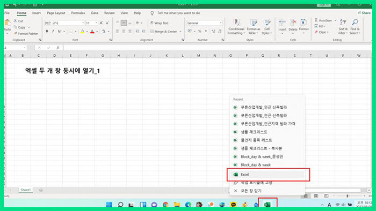Open Chrome from the taskbar
Screen dimensions: 376x211
(x=165, y=205)
